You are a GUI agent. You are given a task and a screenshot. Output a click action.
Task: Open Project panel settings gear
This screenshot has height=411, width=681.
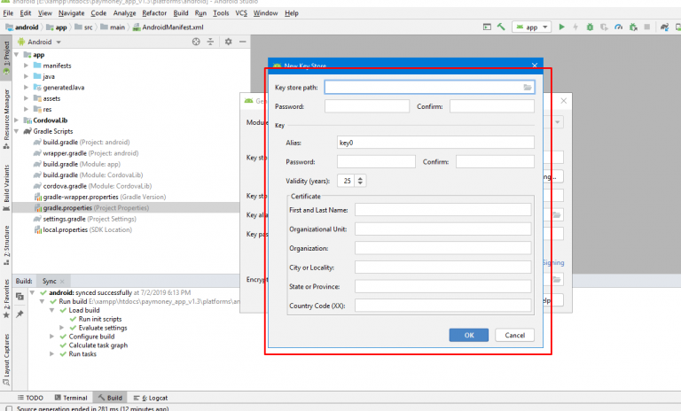228,42
